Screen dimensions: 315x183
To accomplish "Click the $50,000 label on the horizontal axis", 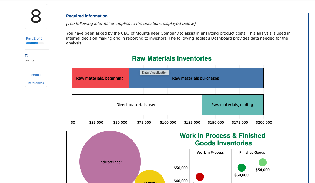I will pos(120,122).
